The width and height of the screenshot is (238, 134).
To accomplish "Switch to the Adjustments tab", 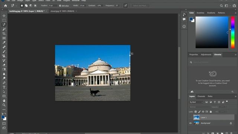I will [x=206, y=55].
